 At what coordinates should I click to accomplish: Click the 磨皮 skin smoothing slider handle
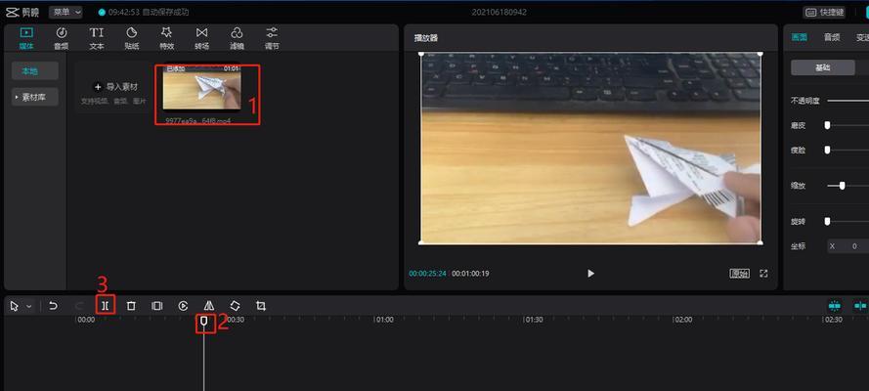pyautogui.click(x=827, y=126)
